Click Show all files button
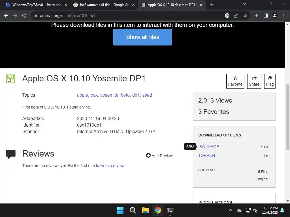Image resolution: width=290 pixels, height=217 pixels. [142, 37]
